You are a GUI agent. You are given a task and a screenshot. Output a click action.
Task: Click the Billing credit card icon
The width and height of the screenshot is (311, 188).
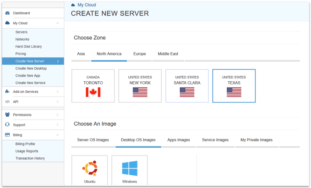pos(7,135)
